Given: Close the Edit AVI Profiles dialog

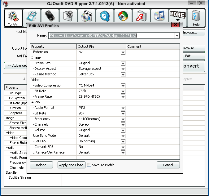Looking at the screenshot, I should pos(175,24).
